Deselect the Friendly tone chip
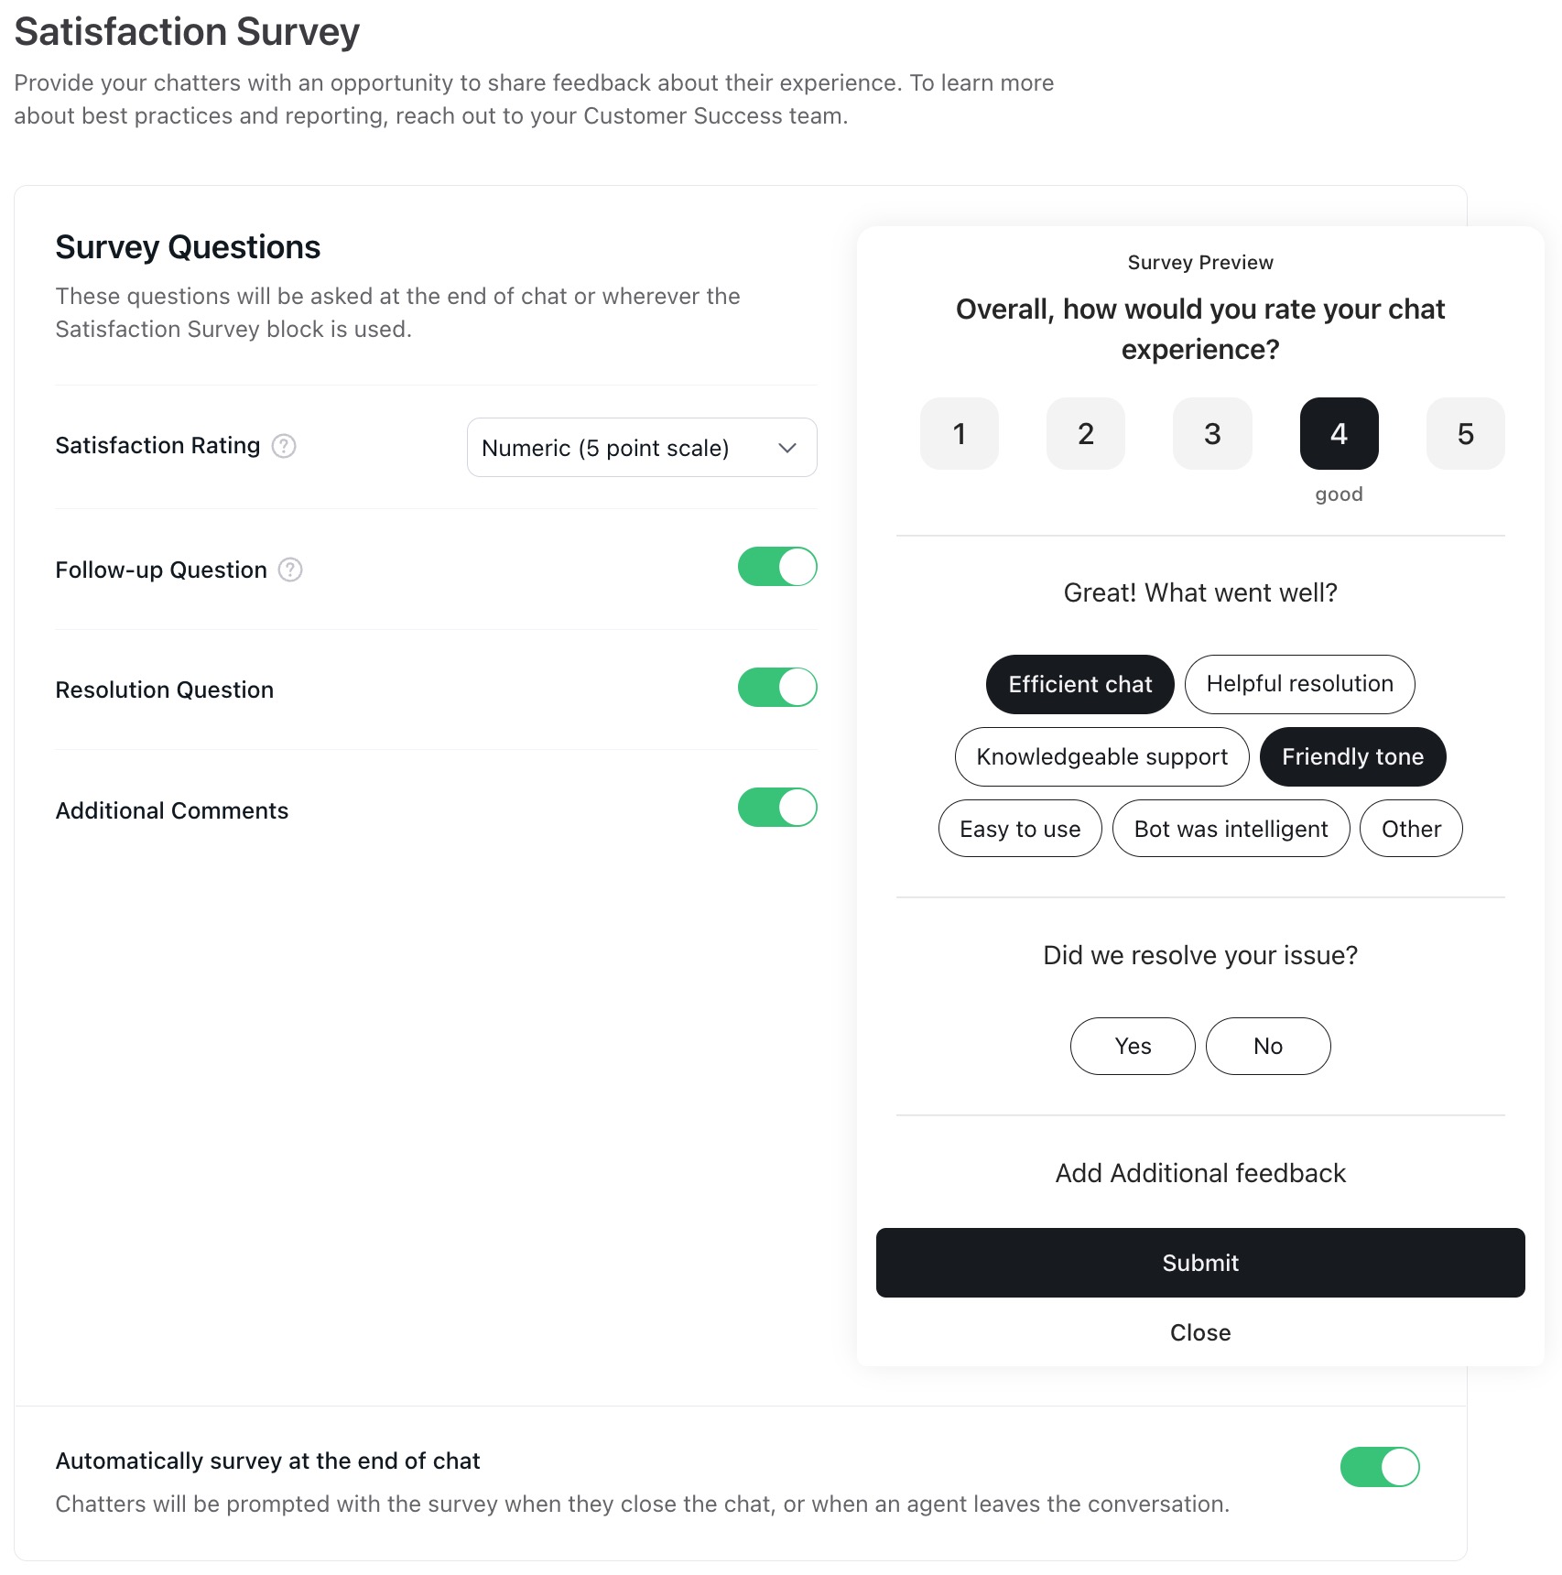This screenshot has width=1562, height=1575. click(x=1352, y=757)
